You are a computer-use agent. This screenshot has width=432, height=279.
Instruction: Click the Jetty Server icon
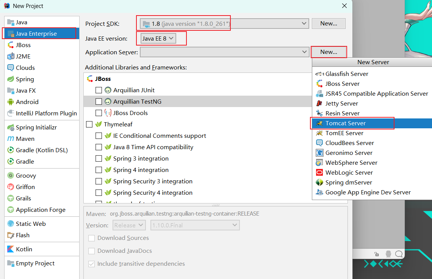(x=319, y=104)
